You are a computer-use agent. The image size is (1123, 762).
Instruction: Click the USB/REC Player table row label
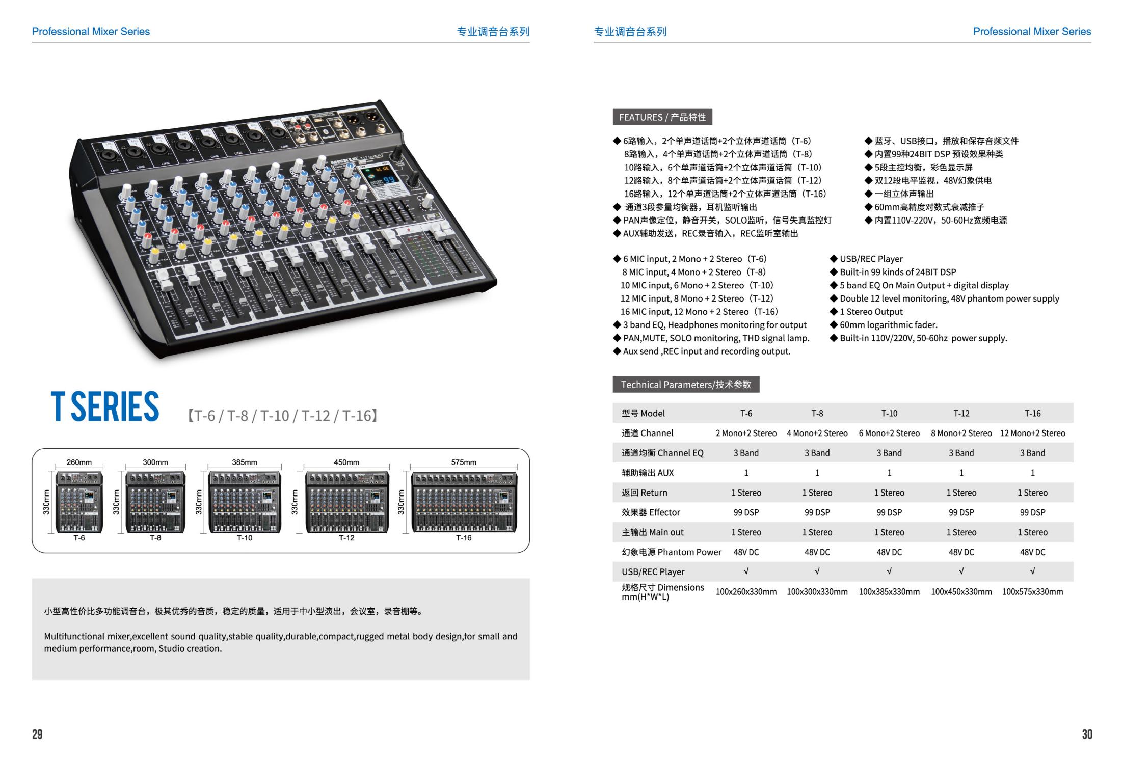653,572
